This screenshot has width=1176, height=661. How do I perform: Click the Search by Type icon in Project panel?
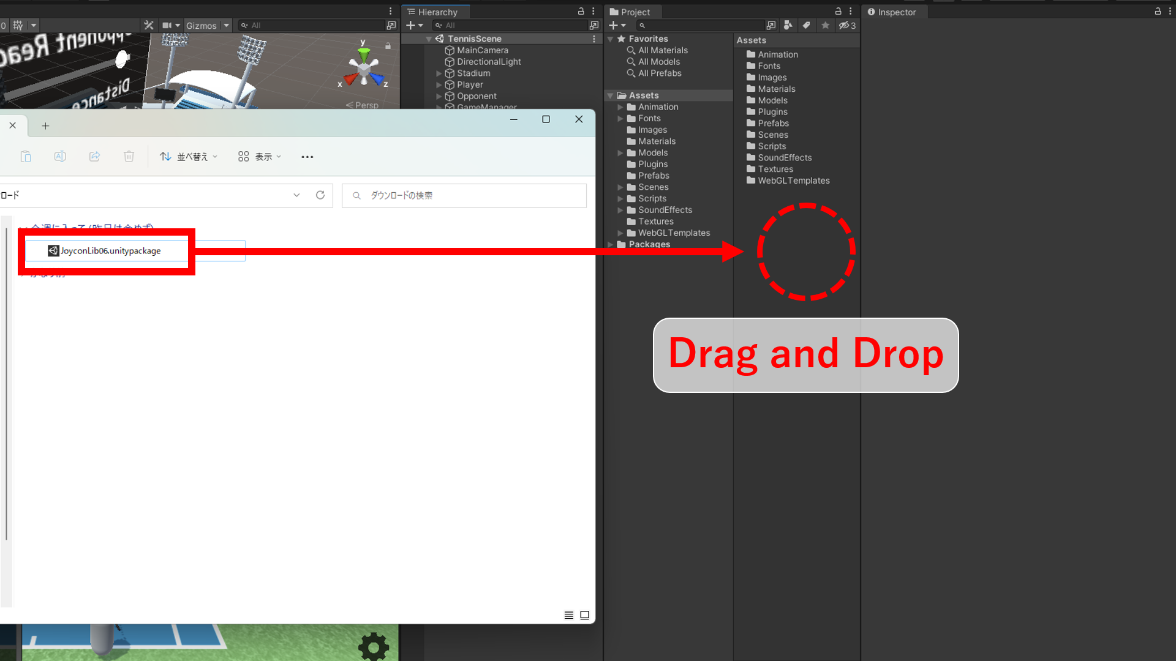coord(788,25)
